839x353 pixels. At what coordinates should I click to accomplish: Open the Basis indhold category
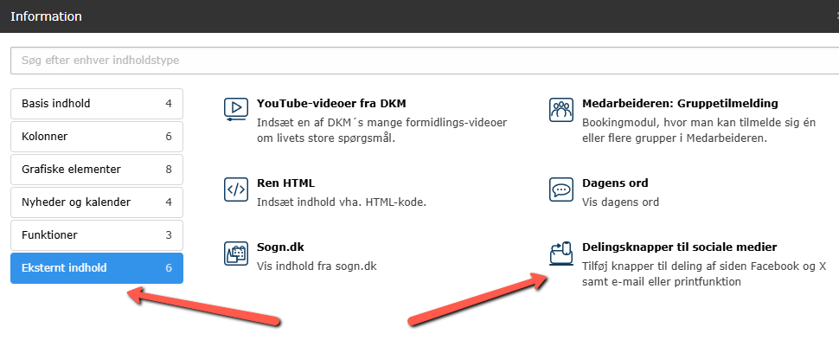(96, 104)
